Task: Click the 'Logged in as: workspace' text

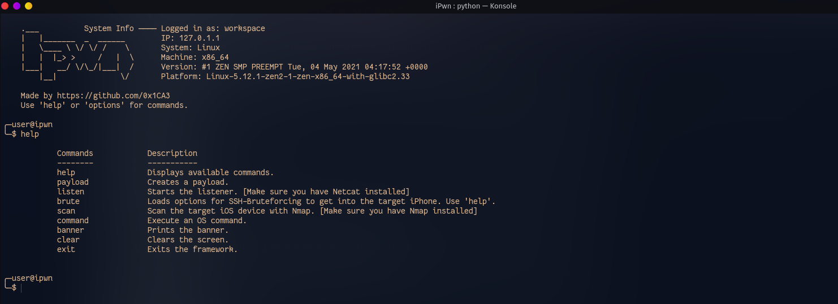Action: click(213, 28)
